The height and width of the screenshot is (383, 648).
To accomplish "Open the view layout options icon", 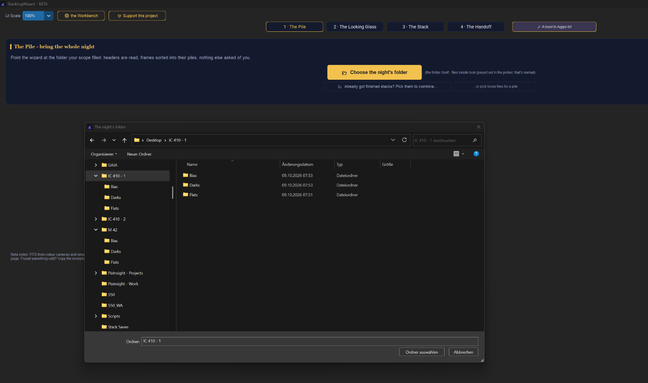I will pos(456,154).
